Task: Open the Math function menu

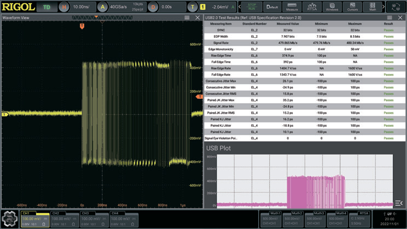Action: click(x=373, y=7)
